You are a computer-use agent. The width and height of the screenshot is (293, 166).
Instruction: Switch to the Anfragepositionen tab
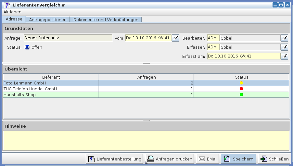[48, 19]
